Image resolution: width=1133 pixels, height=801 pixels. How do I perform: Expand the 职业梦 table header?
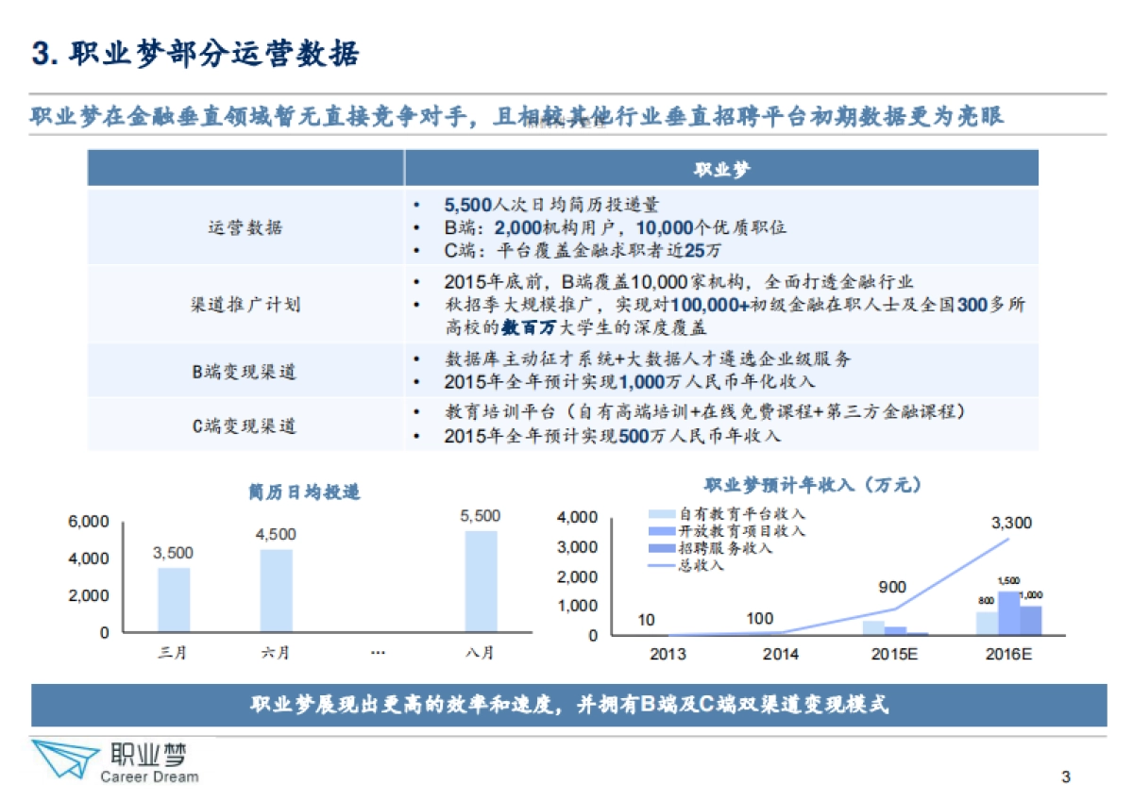click(722, 170)
